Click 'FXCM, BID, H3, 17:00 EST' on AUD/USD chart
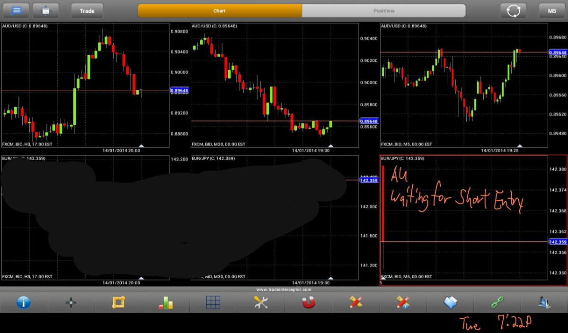Viewport: 568px width, 333px height. point(27,144)
